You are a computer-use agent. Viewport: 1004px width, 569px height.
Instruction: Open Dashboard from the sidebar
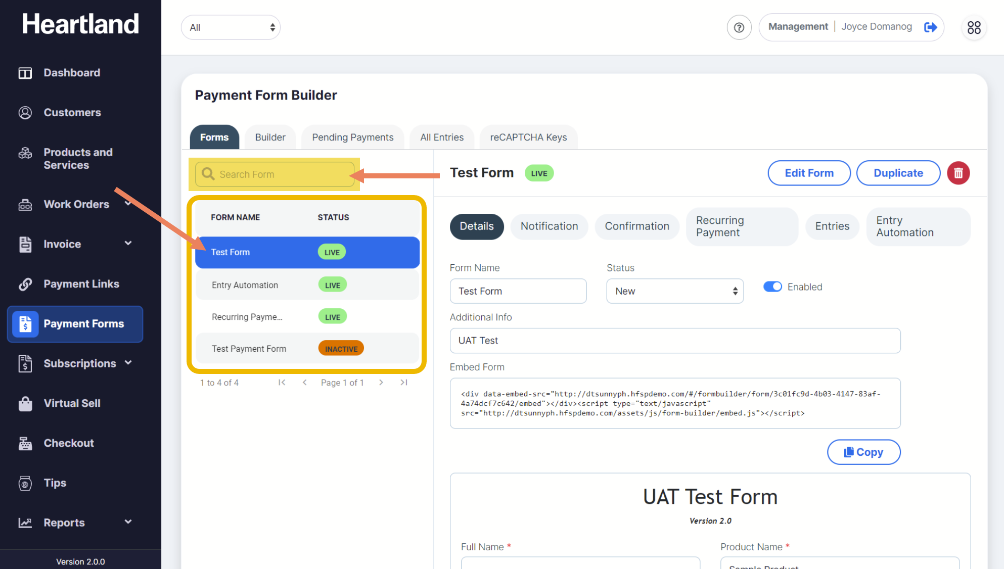tap(71, 73)
